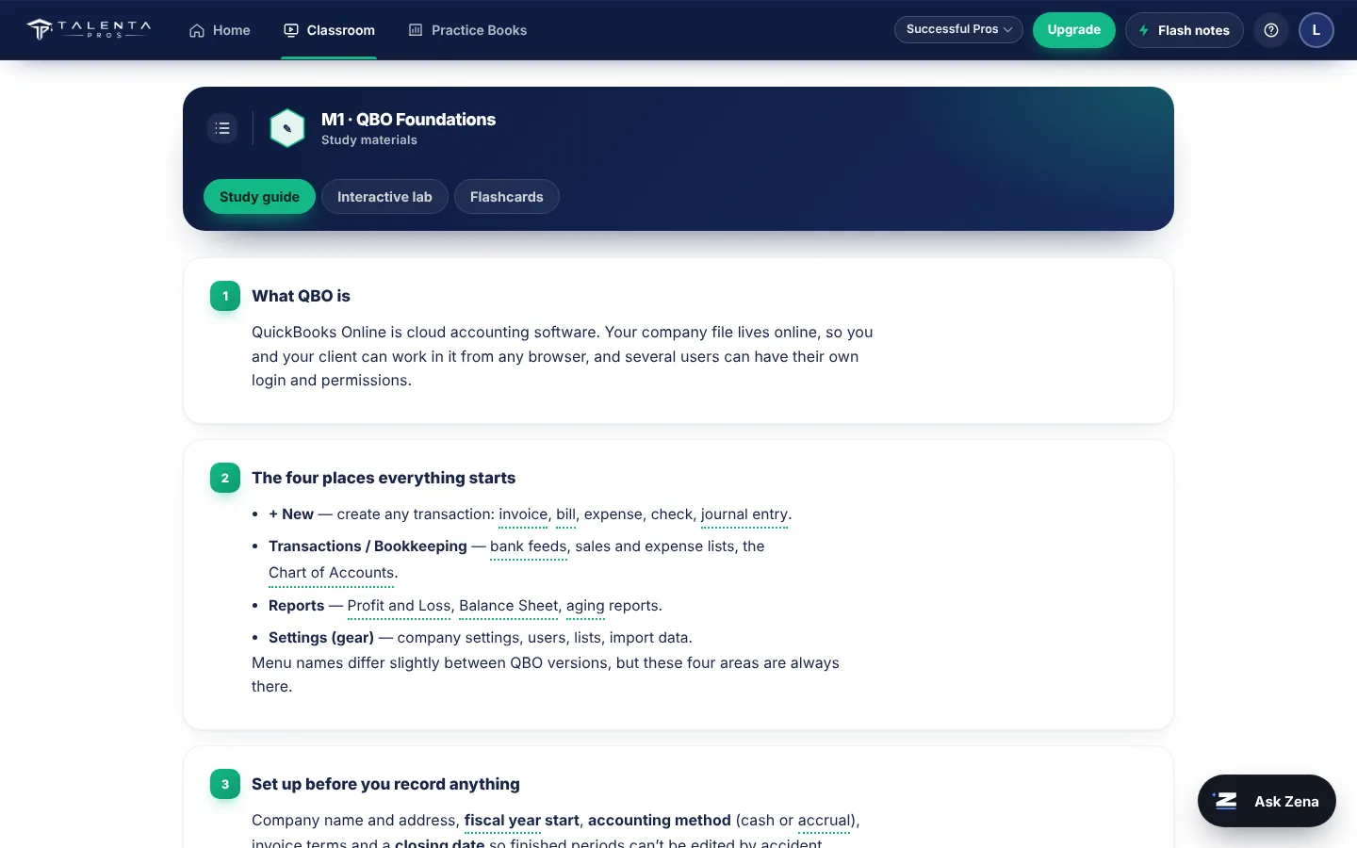This screenshot has width=1357, height=848.
Task: Click the underlined term invoice
Action: (x=523, y=514)
